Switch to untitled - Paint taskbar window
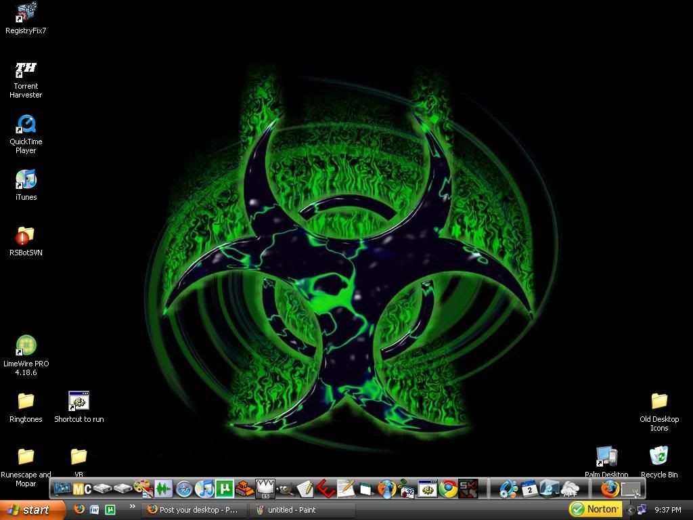 (302, 510)
